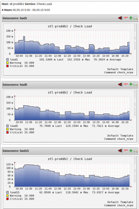Add load5 graph using green plus icon
This screenshot has height=209, width=139.
[x=131, y=84]
